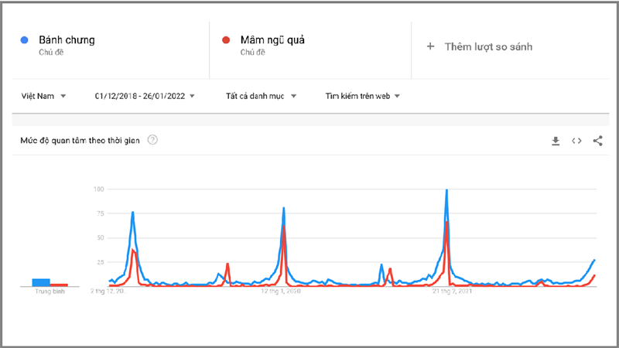The height and width of the screenshot is (348, 619).
Task: Click the red average bar above Trung bình
Action: click(x=60, y=284)
